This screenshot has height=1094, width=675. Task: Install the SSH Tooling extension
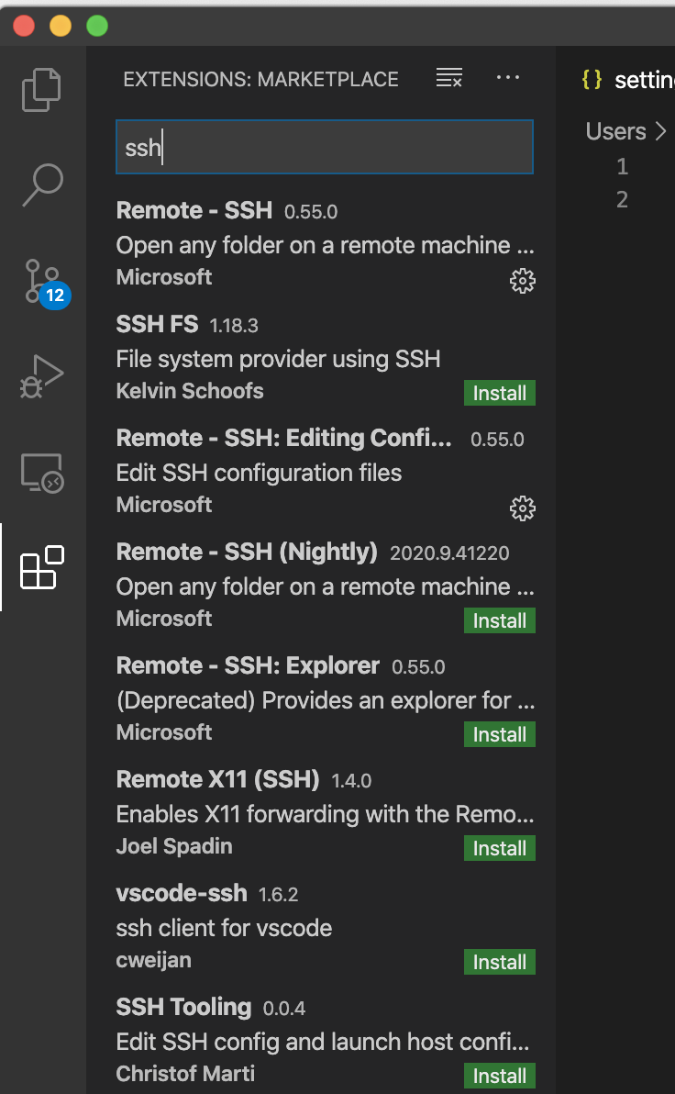coord(499,1076)
